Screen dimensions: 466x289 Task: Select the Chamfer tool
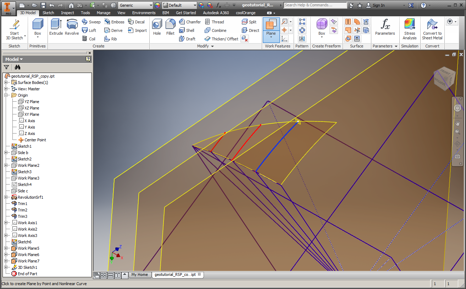click(x=190, y=22)
